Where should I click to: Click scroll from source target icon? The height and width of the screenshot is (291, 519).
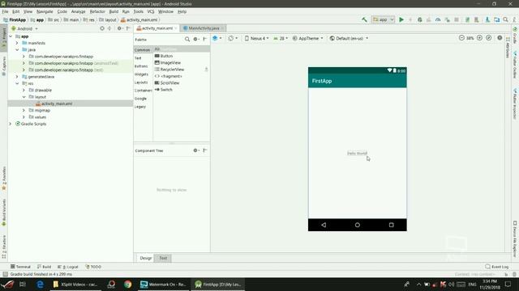pyautogui.click(x=102, y=29)
